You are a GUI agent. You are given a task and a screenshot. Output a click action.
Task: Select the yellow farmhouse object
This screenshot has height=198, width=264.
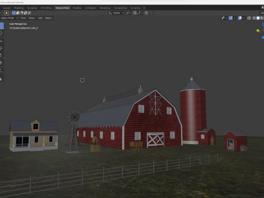34,136
